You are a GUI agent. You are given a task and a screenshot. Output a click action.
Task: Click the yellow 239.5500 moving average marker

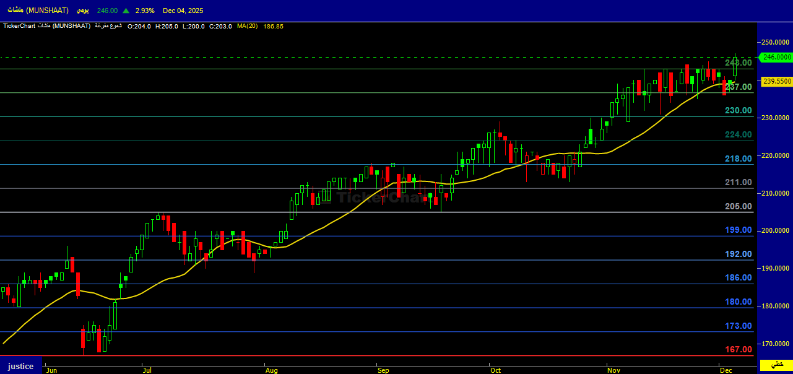776,81
